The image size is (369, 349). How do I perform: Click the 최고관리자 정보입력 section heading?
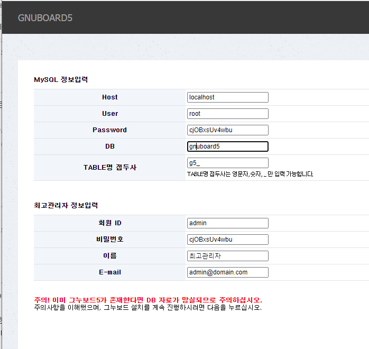click(66, 205)
